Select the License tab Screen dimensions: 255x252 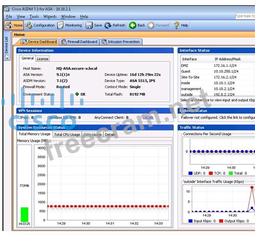point(43,59)
